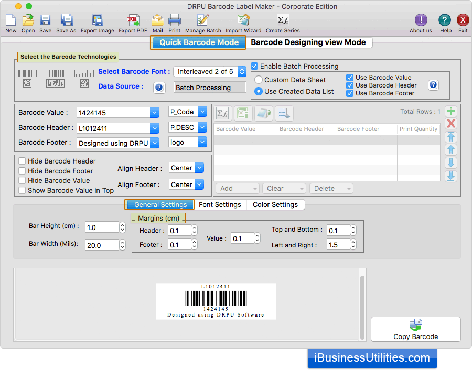Click the New document icon
This screenshot has height=370, width=472.
[11, 20]
